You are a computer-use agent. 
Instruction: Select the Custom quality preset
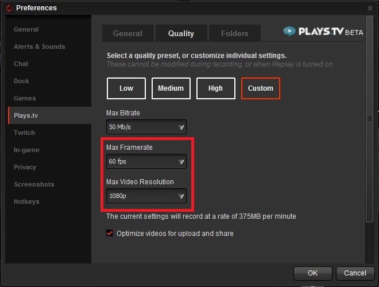pos(261,88)
